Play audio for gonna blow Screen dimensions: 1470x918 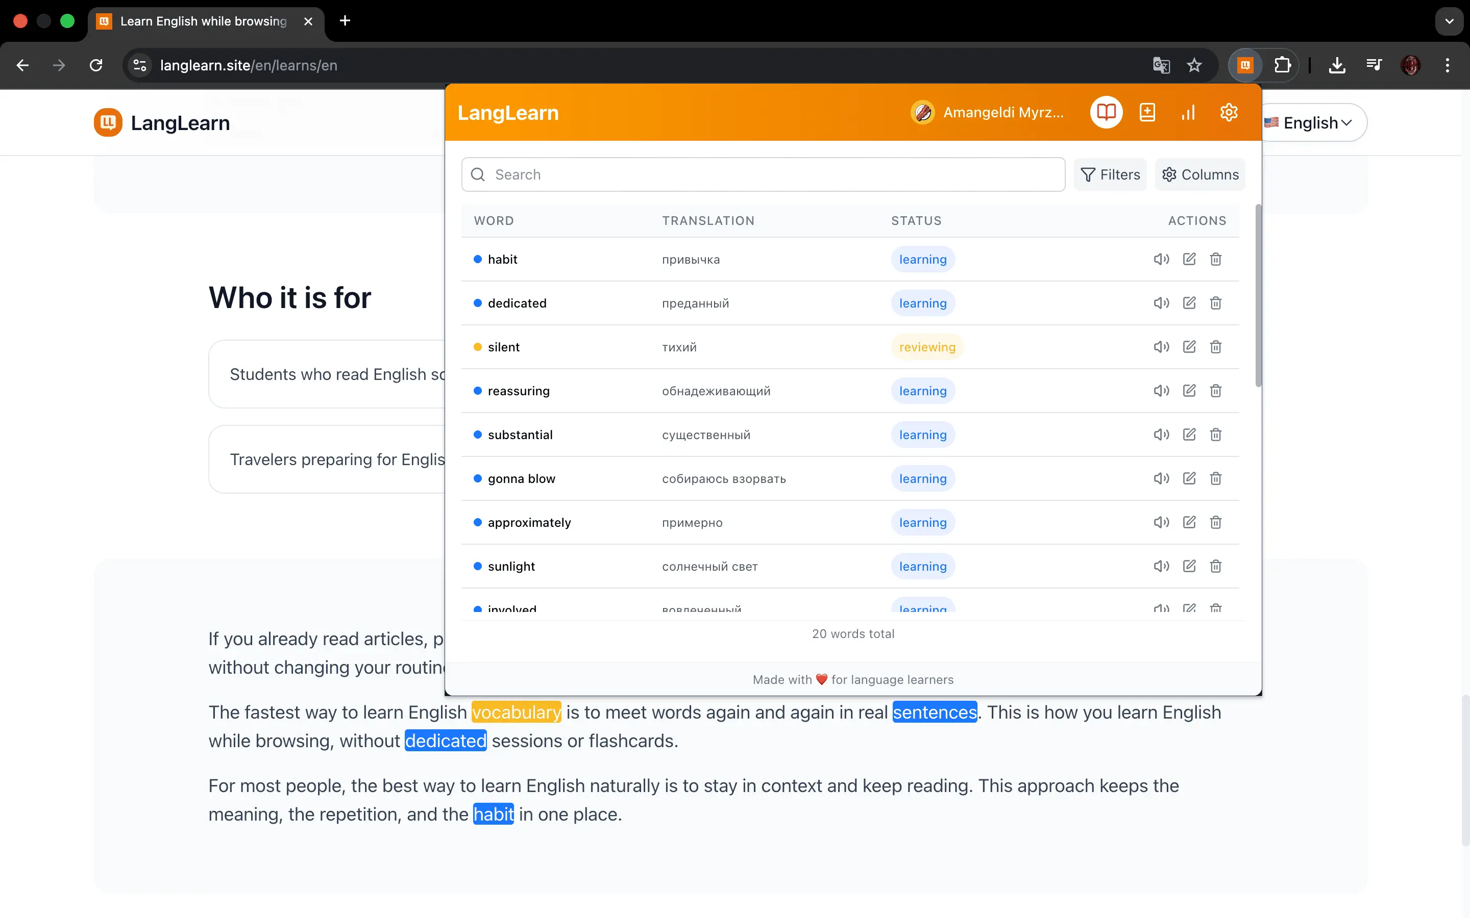[x=1161, y=478]
